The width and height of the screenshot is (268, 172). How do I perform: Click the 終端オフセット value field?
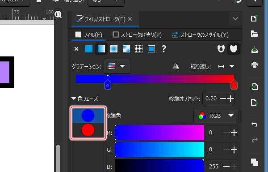tap(211, 99)
